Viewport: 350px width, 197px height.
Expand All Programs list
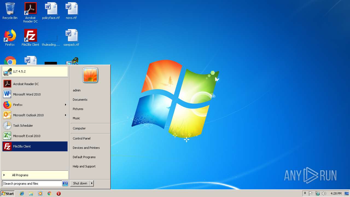coord(35,175)
